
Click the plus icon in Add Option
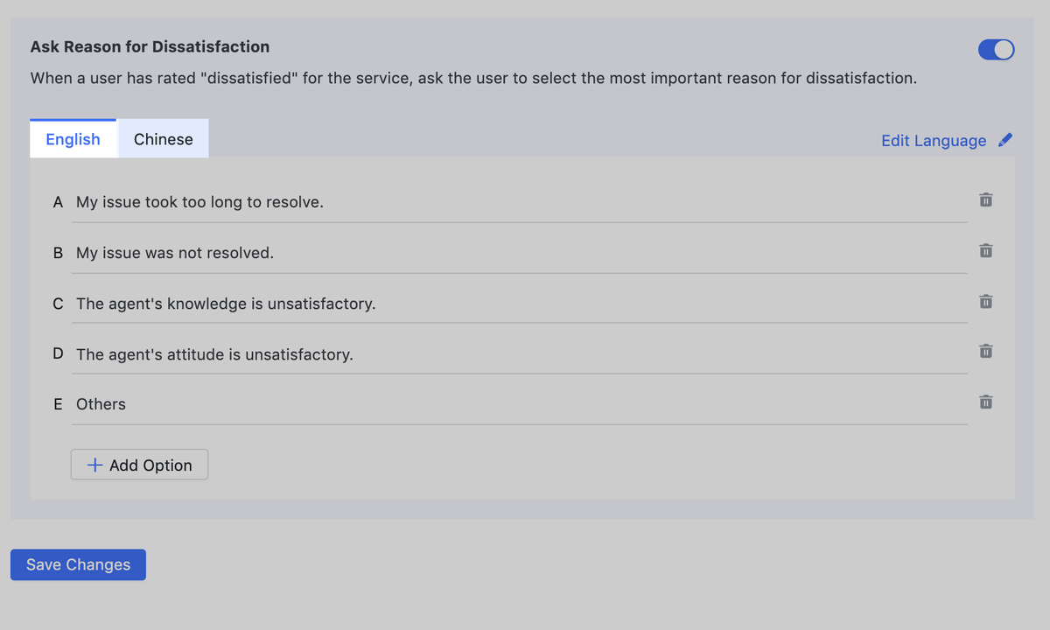[x=95, y=465]
